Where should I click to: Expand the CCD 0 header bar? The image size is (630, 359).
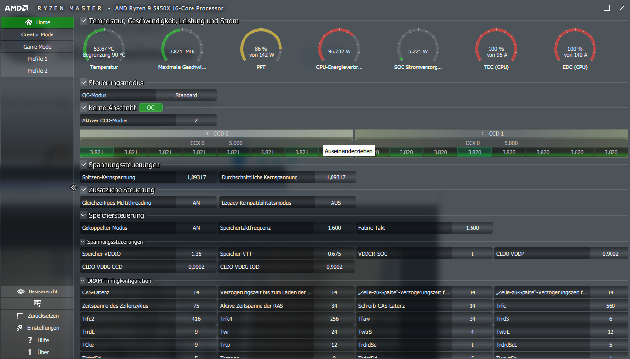[x=216, y=133]
